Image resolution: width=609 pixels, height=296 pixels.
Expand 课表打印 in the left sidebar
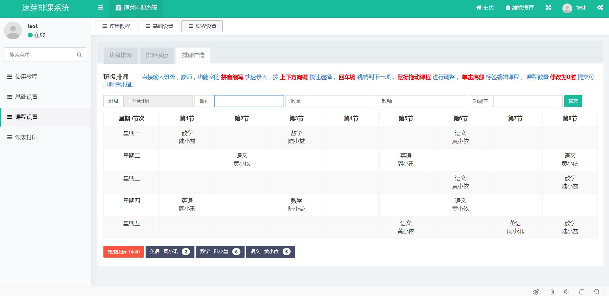pos(26,137)
